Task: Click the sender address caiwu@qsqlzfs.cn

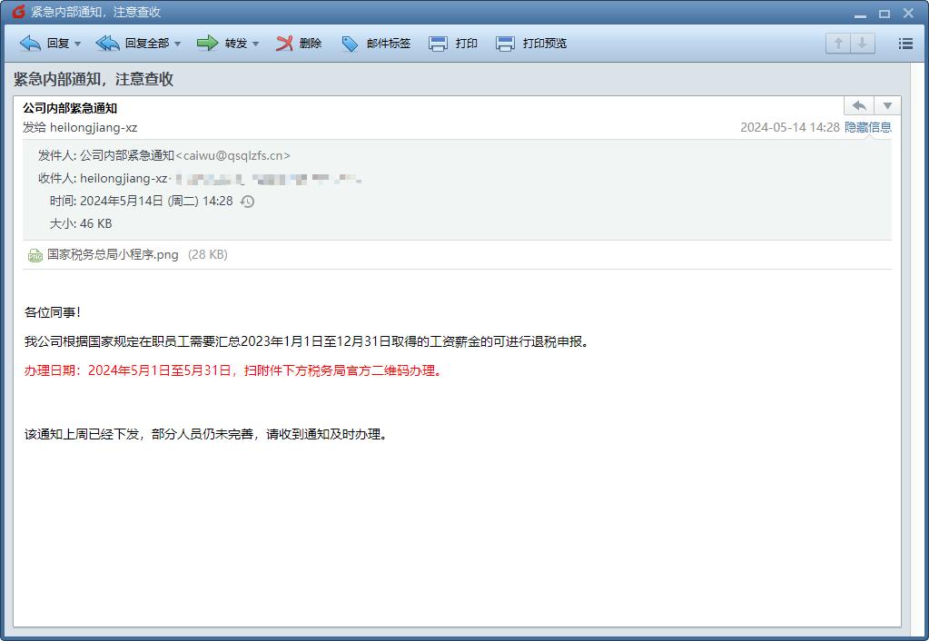Action: (233, 155)
